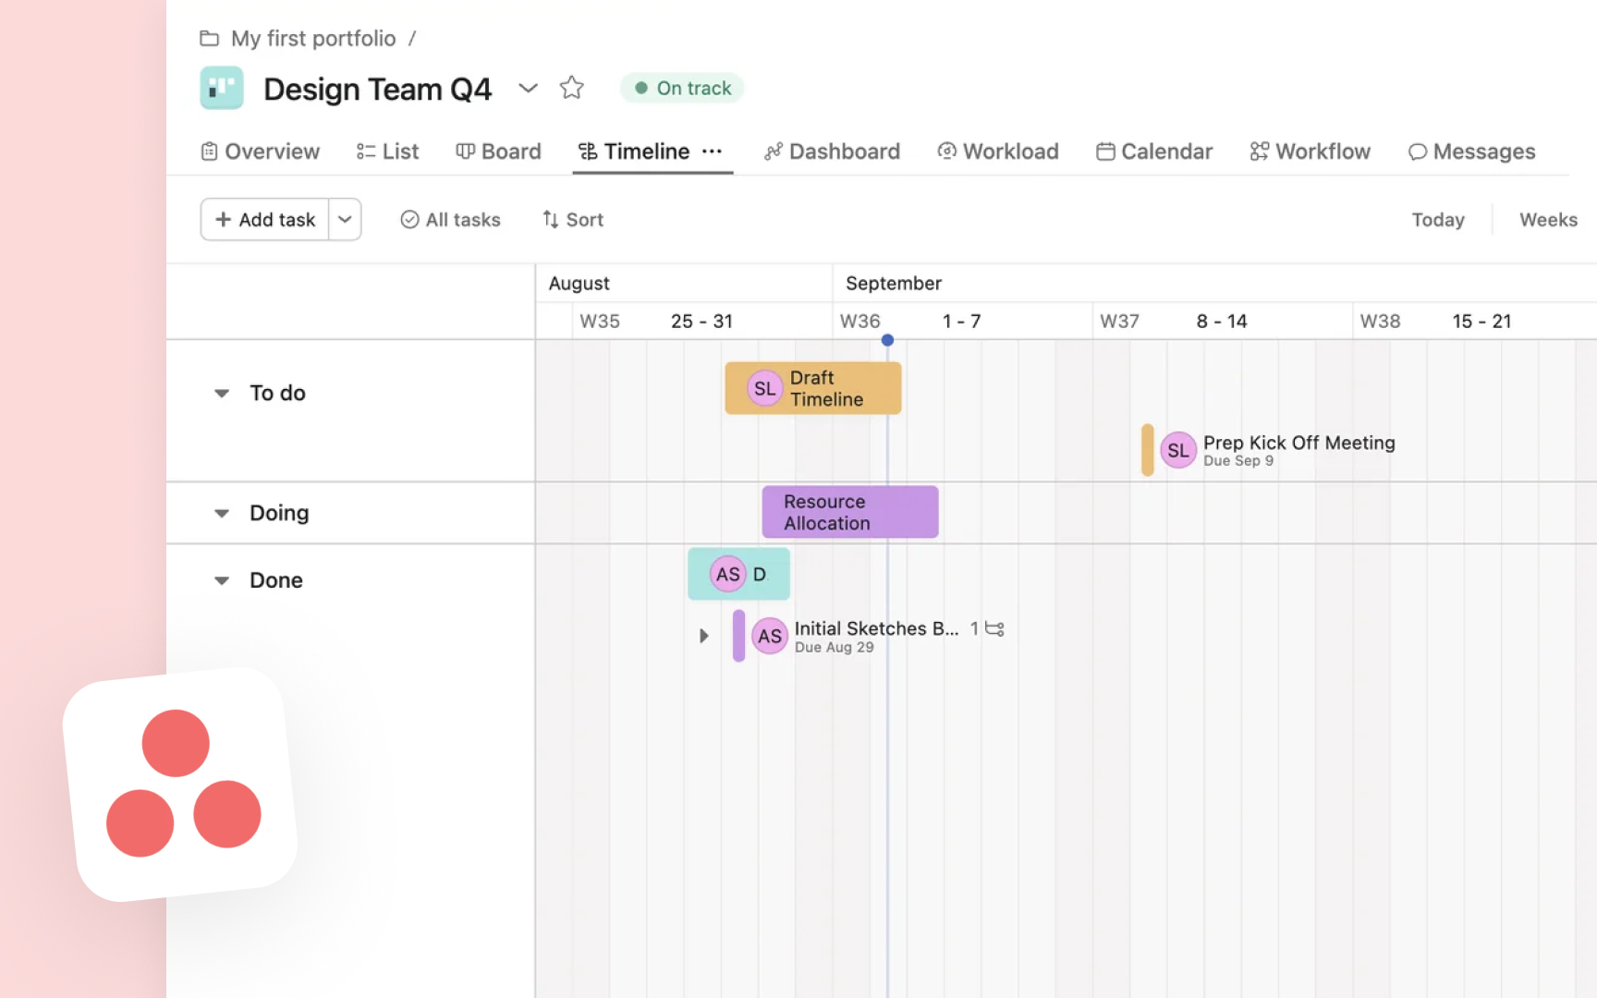This screenshot has width=1597, height=998.
Task: Collapse the To do section
Action: point(221,393)
